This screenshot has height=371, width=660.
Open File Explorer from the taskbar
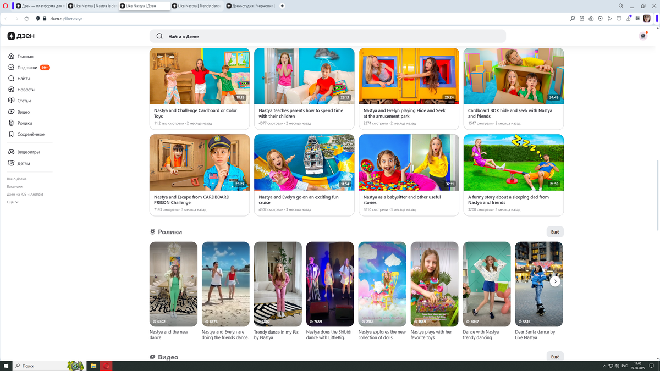[x=94, y=366]
